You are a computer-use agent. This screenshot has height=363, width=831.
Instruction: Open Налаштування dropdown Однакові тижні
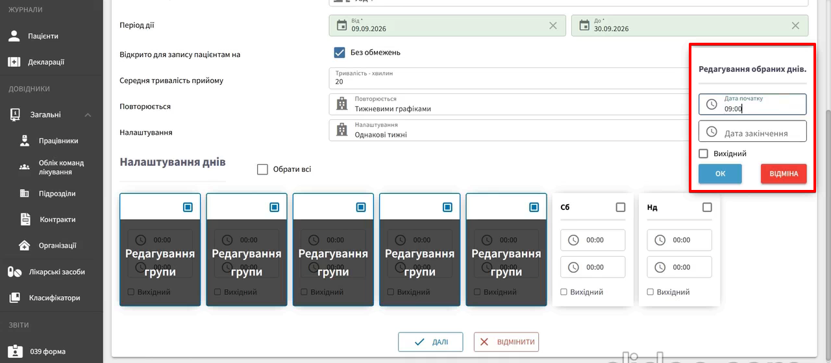pyautogui.click(x=510, y=130)
